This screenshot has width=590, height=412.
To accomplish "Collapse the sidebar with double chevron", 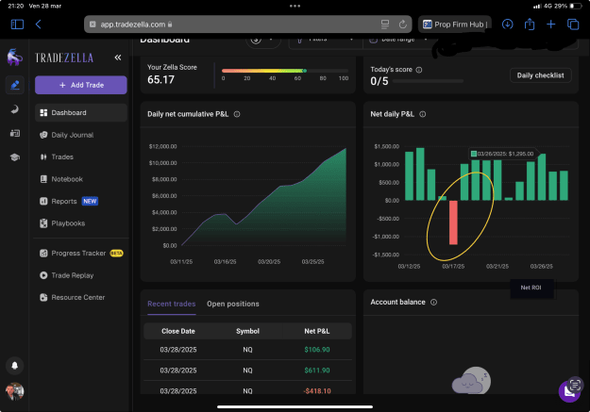I will click(118, 58).
